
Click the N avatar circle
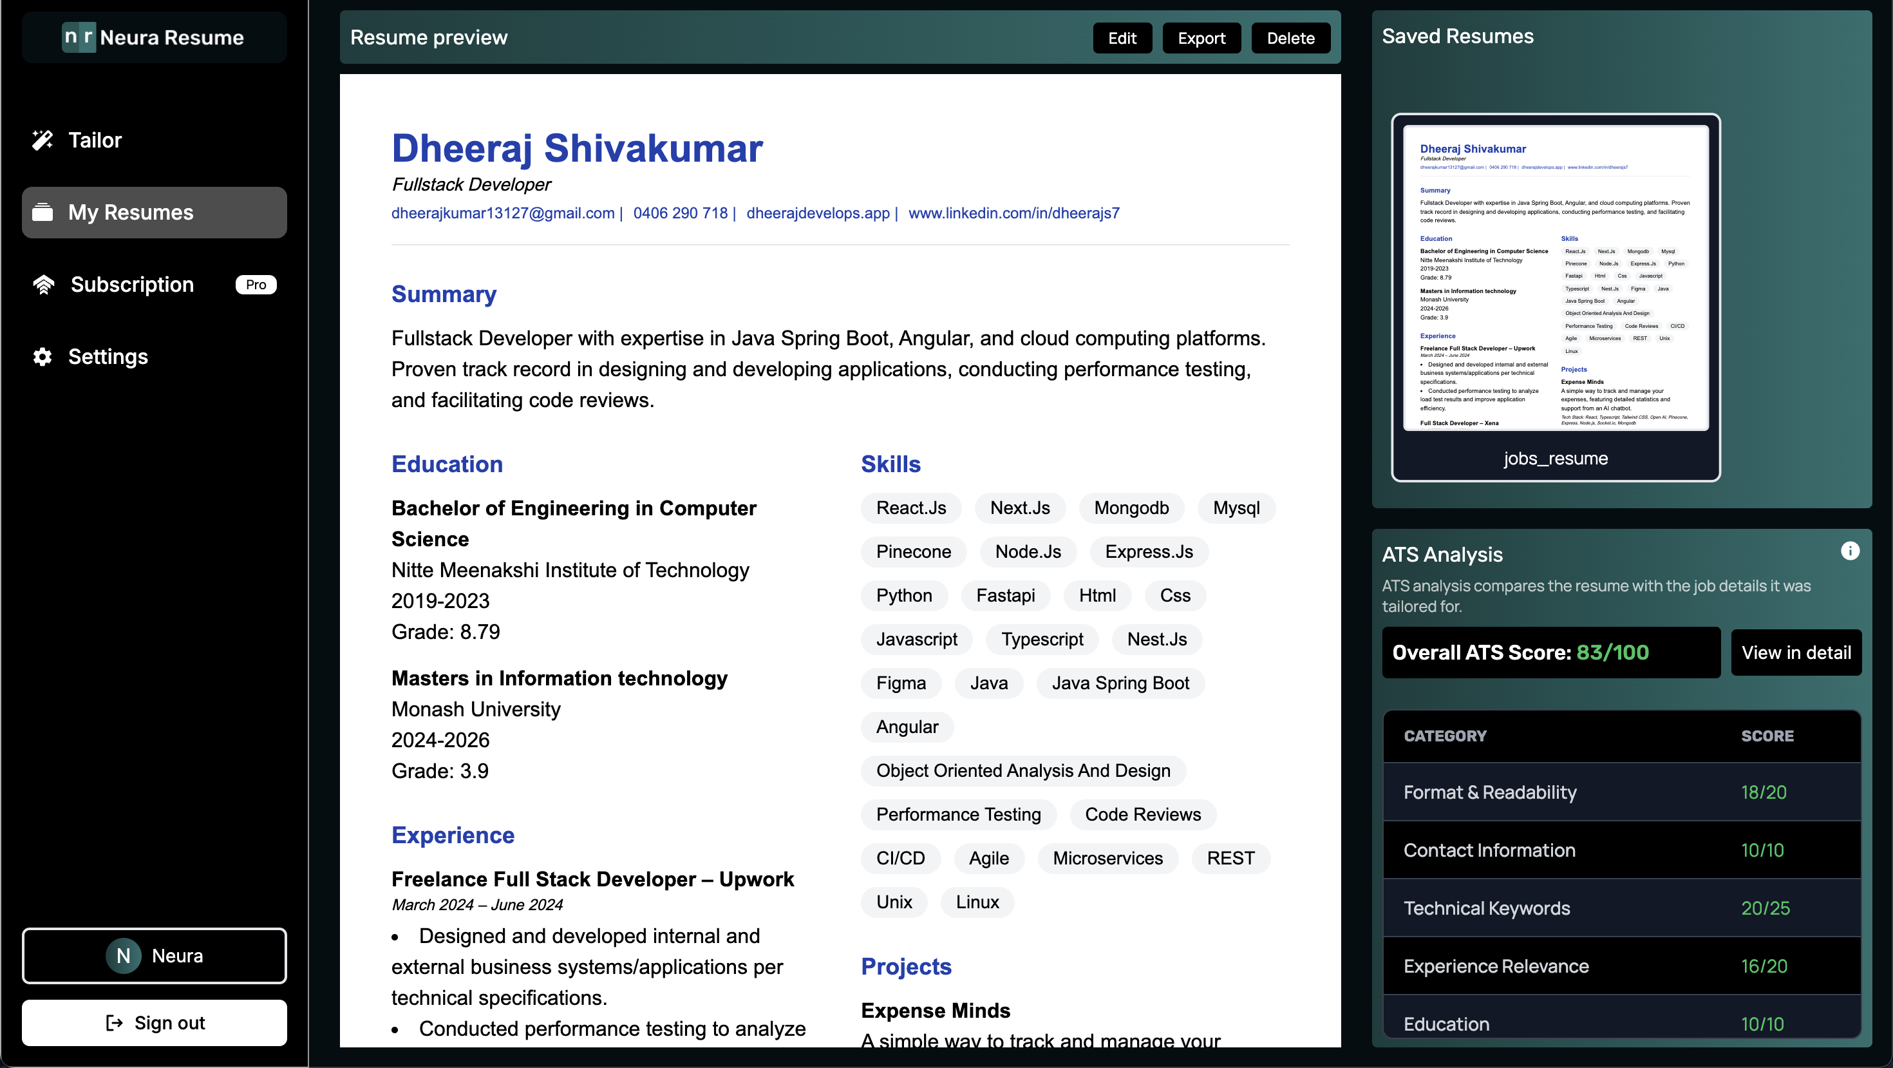(x=124, y=955)
